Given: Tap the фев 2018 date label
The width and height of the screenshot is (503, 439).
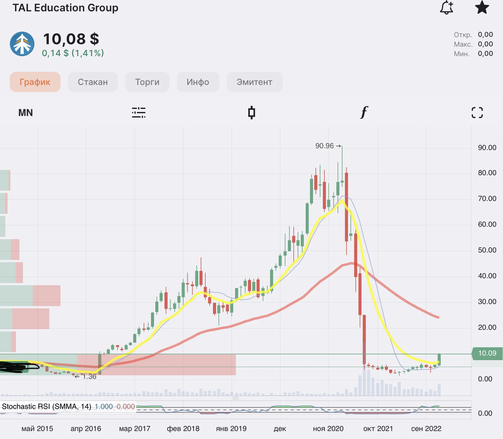Looking at the screenshot, I should 183,429.
